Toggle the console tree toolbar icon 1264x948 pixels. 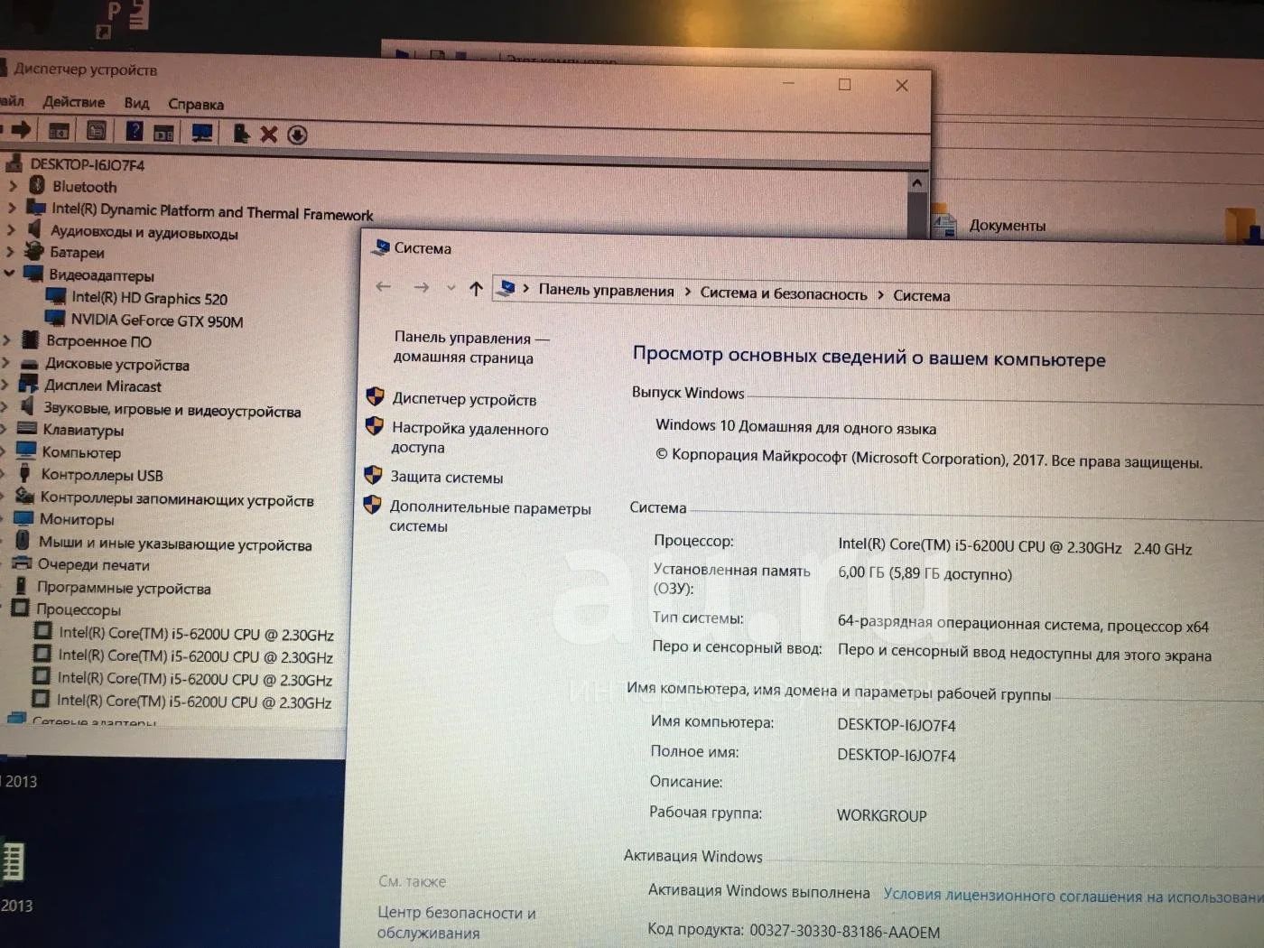pyautogui.click(x=59, y=132)
